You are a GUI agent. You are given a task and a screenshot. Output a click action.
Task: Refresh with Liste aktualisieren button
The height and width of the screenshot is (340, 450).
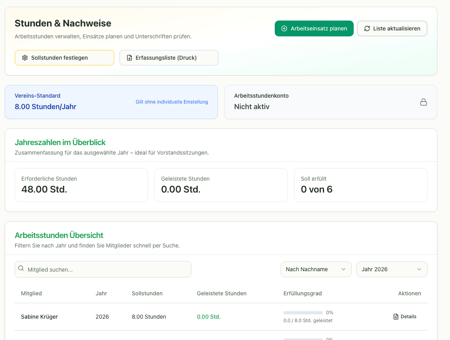pyautogui.click(x=392, y=28)
